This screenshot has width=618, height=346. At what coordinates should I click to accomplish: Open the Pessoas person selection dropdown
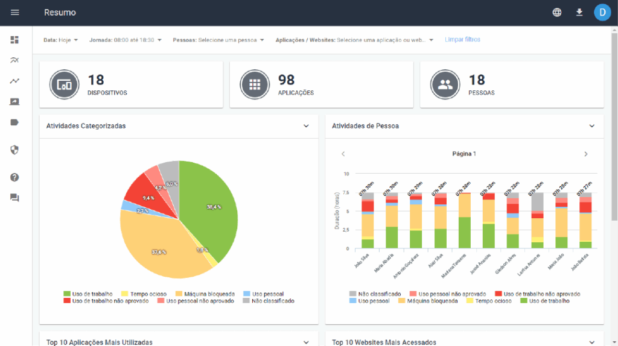click(218, 40)
